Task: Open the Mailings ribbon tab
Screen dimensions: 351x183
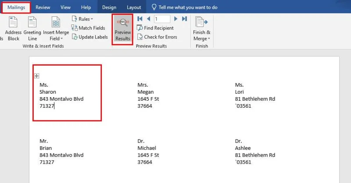Action: coord(16,7)
